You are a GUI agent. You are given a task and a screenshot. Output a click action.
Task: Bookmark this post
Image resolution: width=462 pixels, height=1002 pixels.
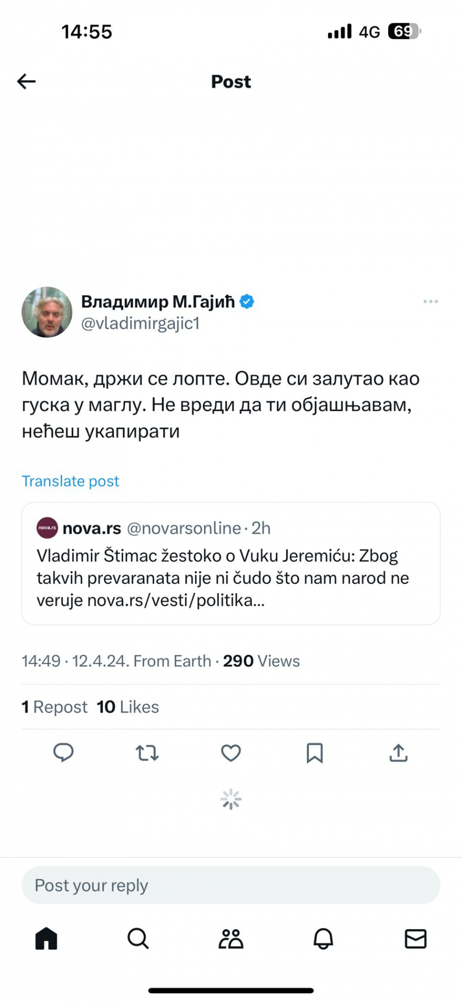pyautogui.click(x=315, y=753)
